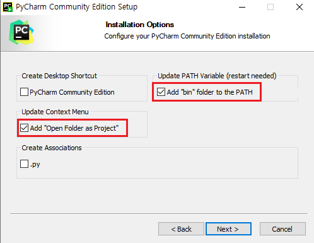Close the setup window with X

click(299, 7)
